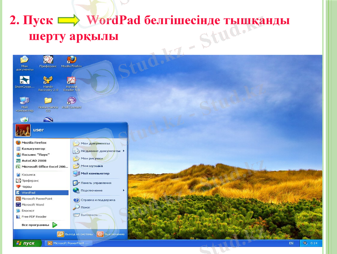This screenshot has width=337, height=254.
Task: Click the SnowCross desktop shortcut
Action: (x=25, y=80)
